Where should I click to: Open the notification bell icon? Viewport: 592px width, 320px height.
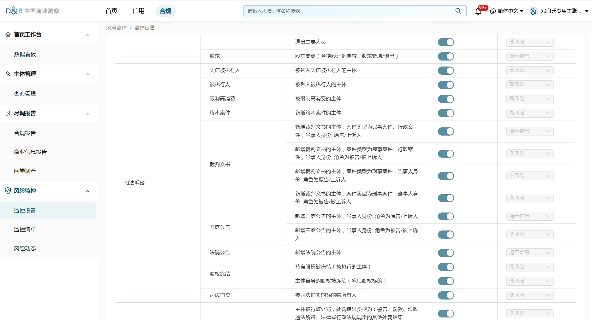click(478, 11)
